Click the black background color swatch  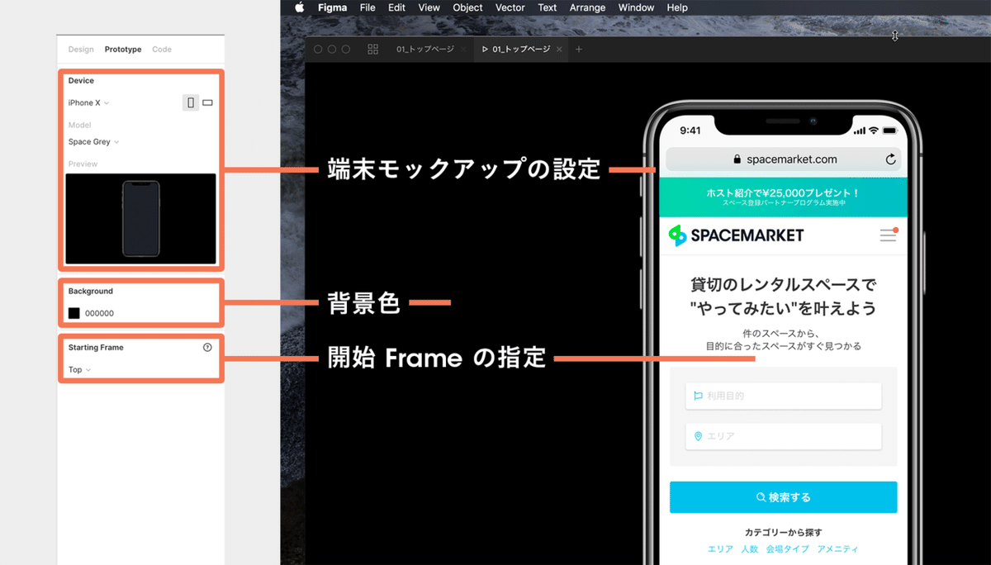pyautogui.click(x=74, y=313)
